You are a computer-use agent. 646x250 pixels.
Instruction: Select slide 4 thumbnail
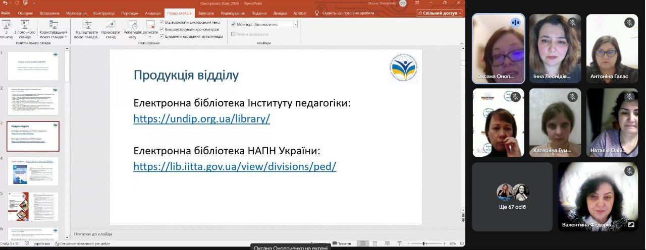33,171
